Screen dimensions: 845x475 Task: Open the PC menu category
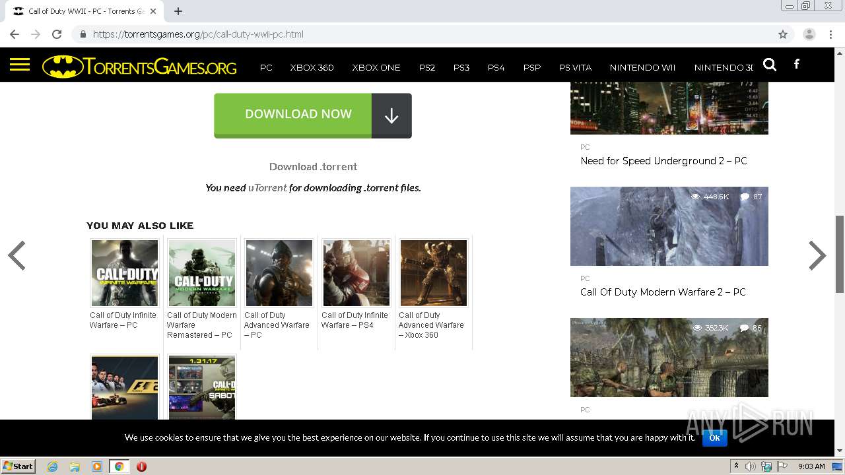tap(266, 67)
